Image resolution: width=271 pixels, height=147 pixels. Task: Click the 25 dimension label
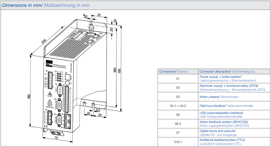click(100, 115)
